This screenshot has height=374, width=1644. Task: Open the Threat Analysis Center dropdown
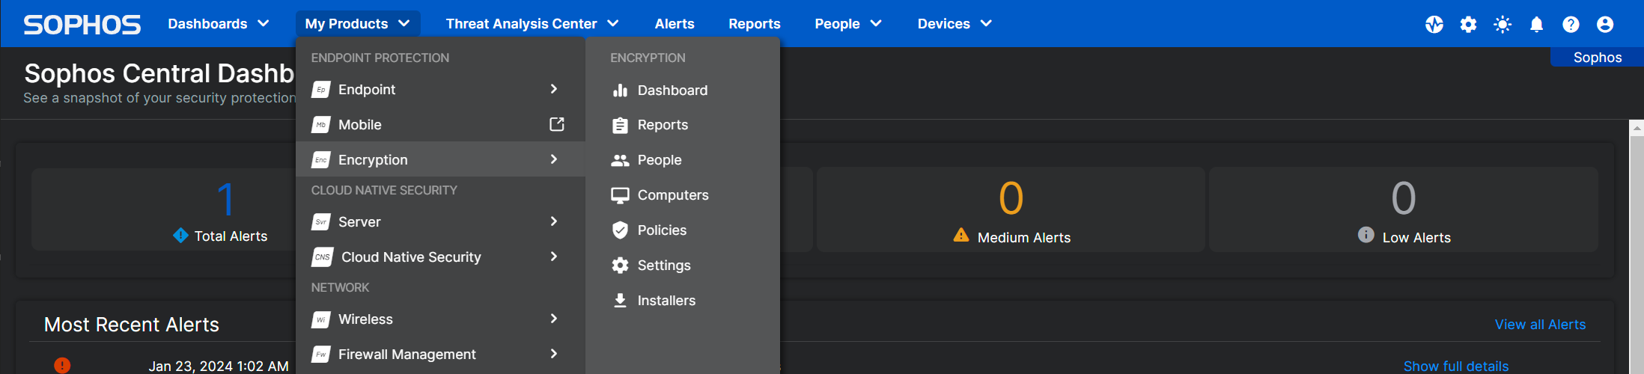532,24
